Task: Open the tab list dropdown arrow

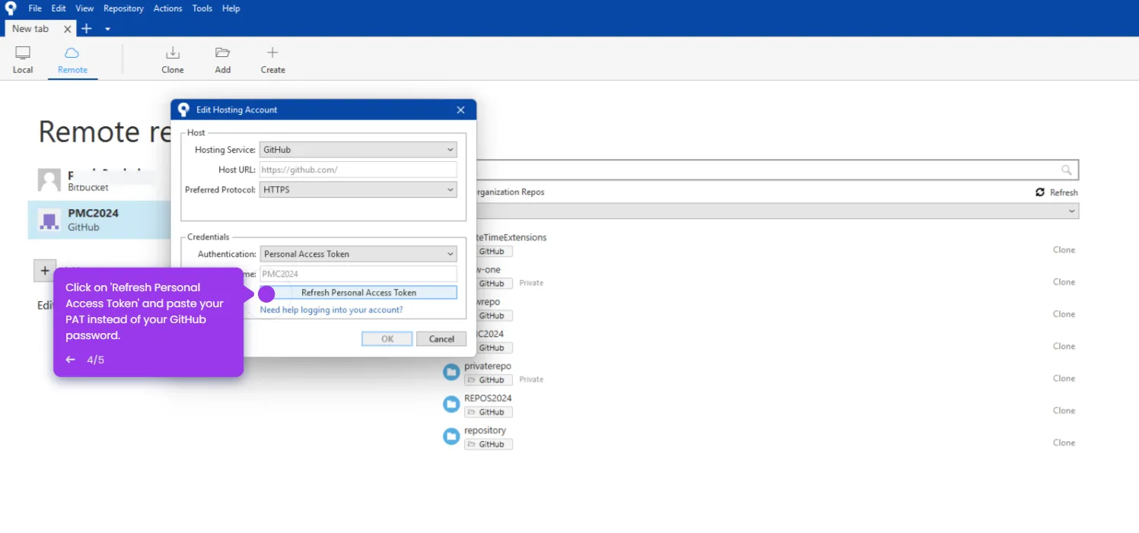Action: [107, 29]
